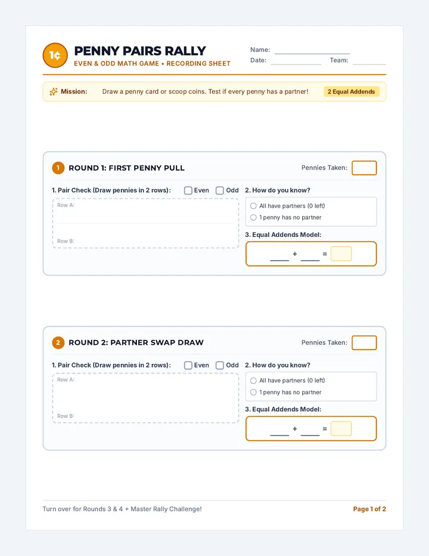Screen dimensions: 429x556
Task: Click the Name line field
Action: click(x=312, y=50)
